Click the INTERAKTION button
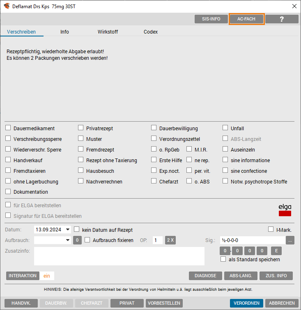The image size is (301, 310). click(23, 276)
